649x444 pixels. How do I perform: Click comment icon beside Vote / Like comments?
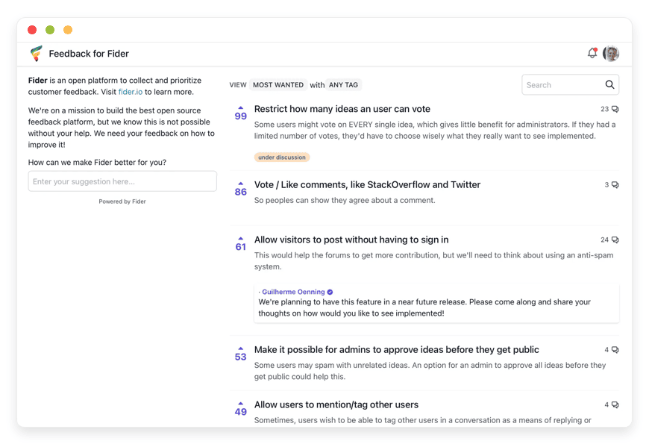pyautogui.click(x=615, y=185)
